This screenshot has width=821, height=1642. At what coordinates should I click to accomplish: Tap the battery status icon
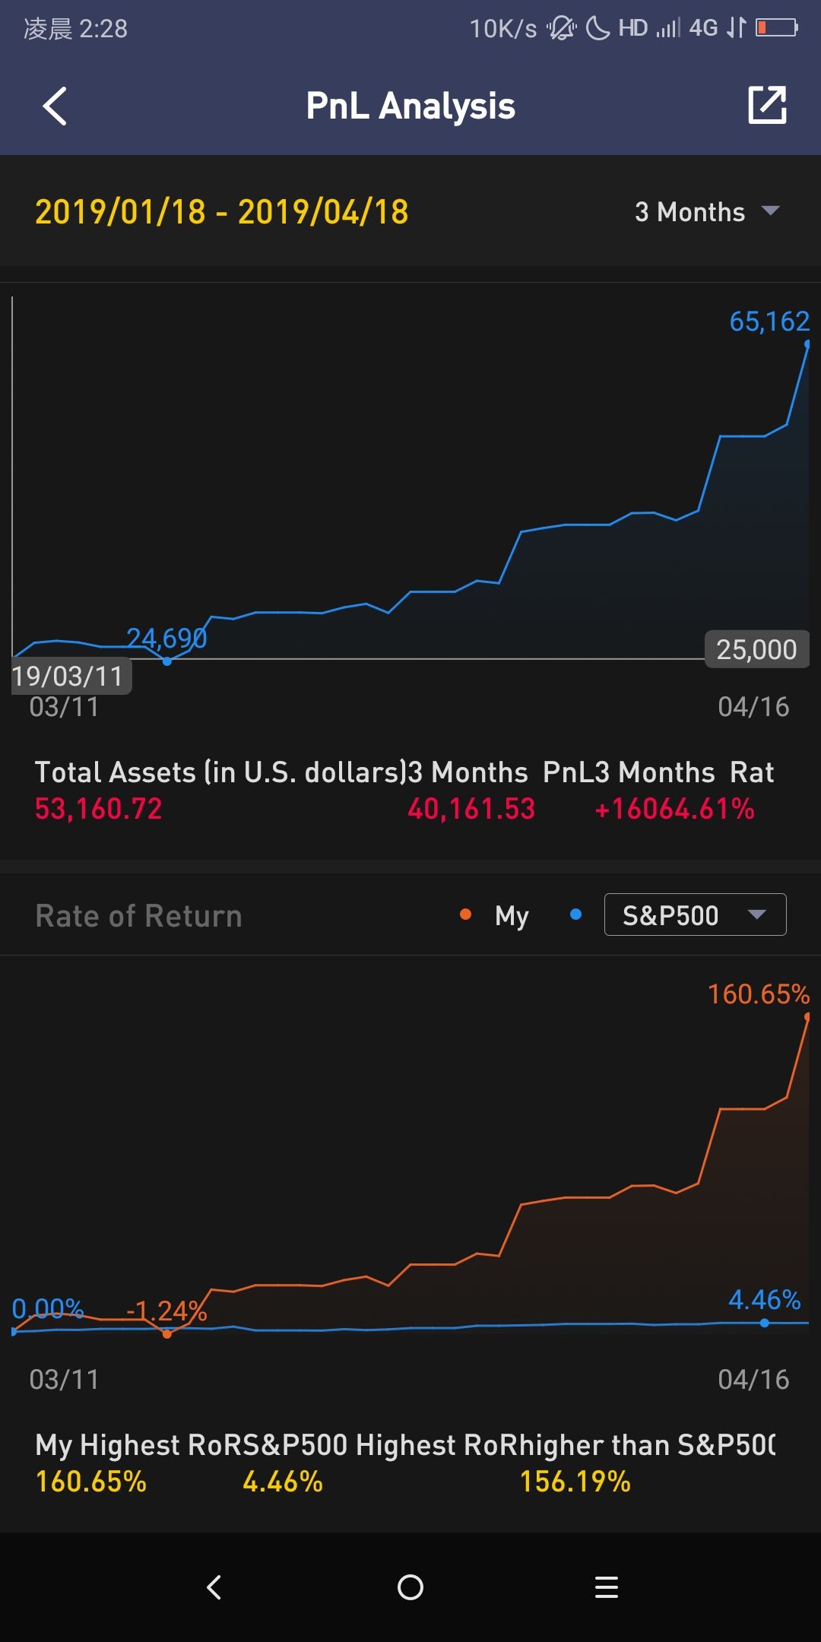click(x=776, y=28)
